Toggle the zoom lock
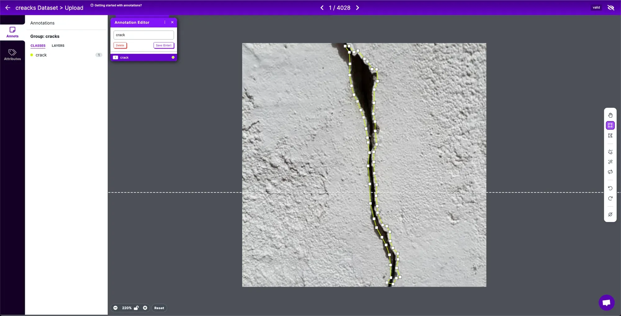621x316 pixels. (136, 308)
